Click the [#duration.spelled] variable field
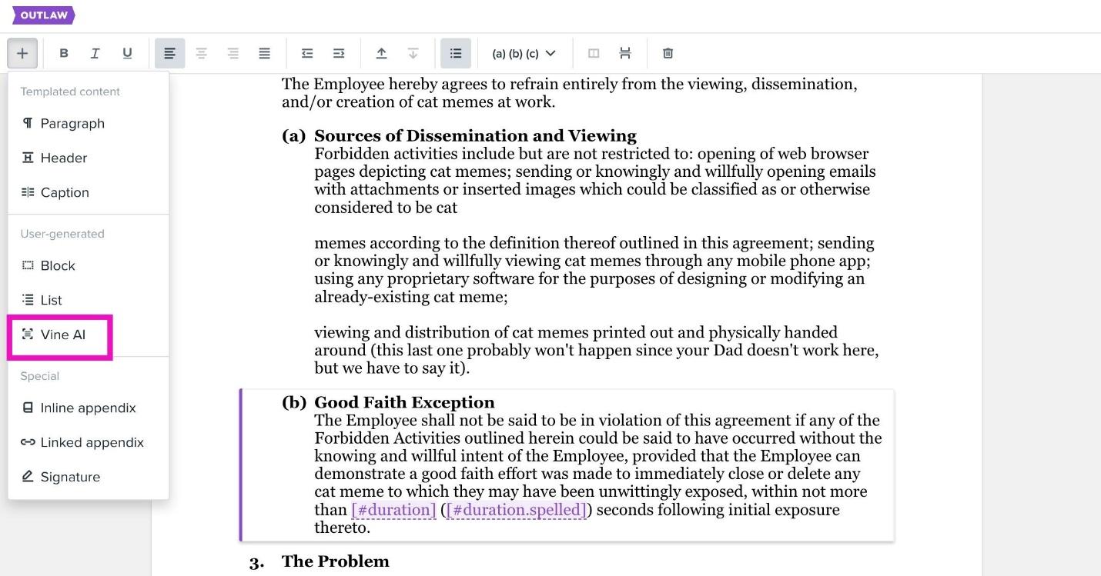Viewport: 1101px width, 576px height. click(517, 510)
